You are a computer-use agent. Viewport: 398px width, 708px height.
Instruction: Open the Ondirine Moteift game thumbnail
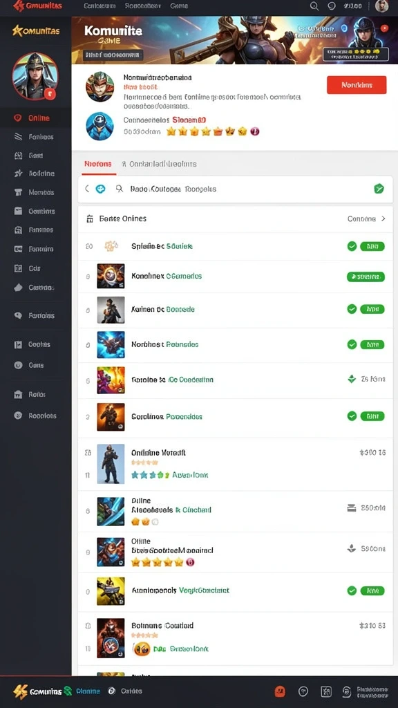click(111, 464)
